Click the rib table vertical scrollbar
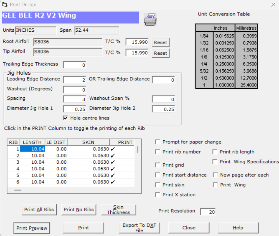The width and height of the screenshot is (279, 236). click(138, 150)
